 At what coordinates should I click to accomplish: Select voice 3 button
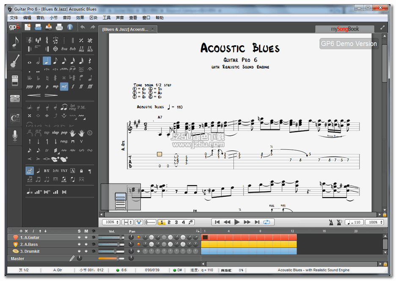pyautogui.click(x=176, y=222)
